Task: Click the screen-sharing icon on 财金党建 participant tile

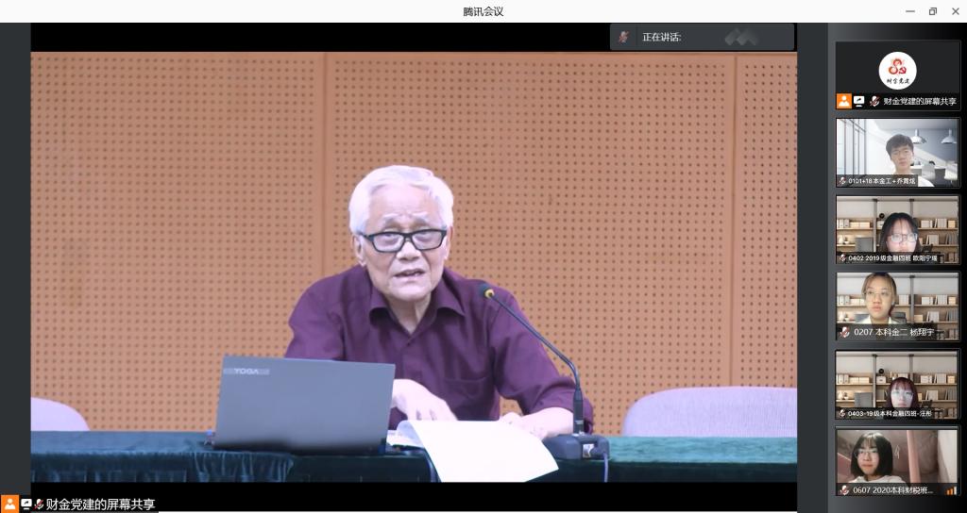Action: 859,101
